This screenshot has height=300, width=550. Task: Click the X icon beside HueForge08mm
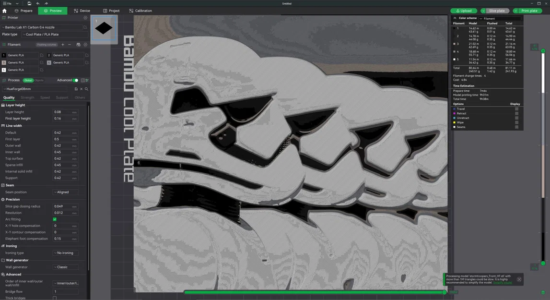click(82, 89)
